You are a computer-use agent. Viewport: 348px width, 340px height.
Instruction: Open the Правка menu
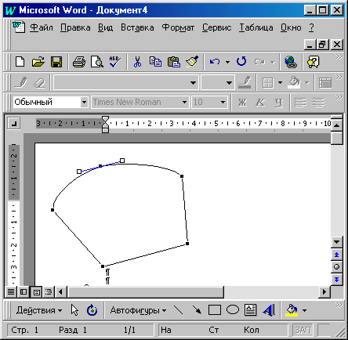(x=75, y=27)
